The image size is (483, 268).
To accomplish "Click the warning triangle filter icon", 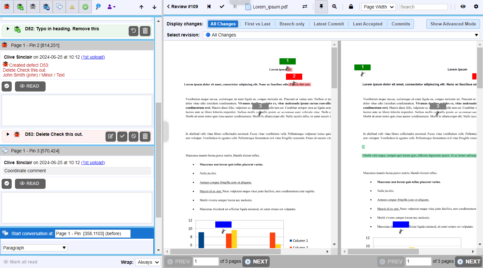I will (72, 7).
